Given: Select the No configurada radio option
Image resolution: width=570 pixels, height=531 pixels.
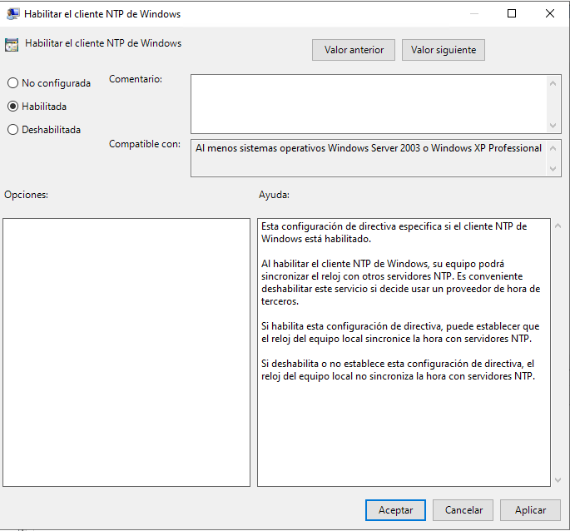Looking at the screenshot, I should [x=12, y=83].
